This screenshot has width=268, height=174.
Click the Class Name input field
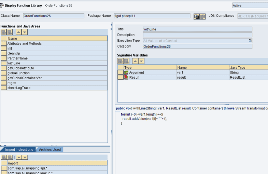point(54,16)
